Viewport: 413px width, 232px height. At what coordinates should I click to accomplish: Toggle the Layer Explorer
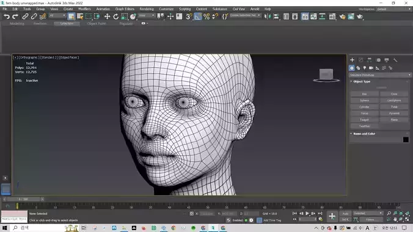click(294, 16)
